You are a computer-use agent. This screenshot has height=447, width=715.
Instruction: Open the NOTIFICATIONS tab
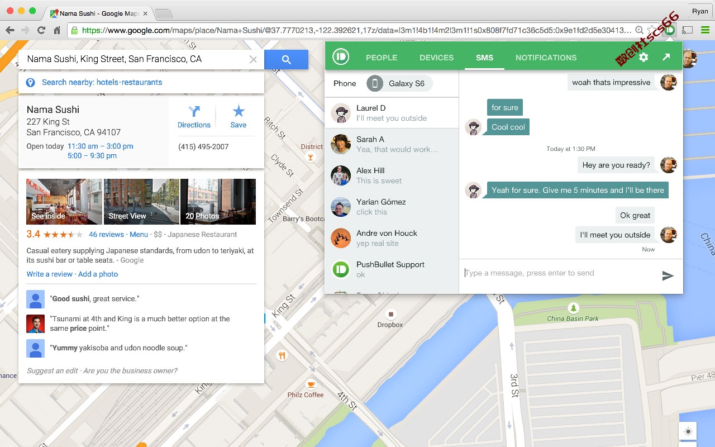(x=546, y=58)
